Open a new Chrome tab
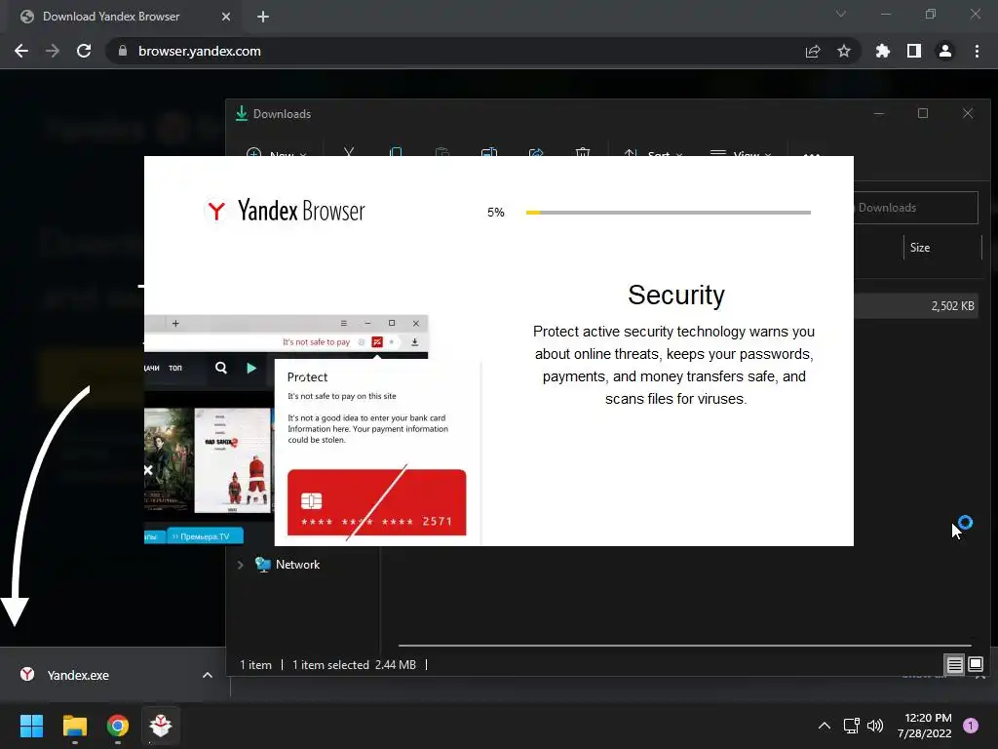998x749 pixels. [x=263, y=17]
